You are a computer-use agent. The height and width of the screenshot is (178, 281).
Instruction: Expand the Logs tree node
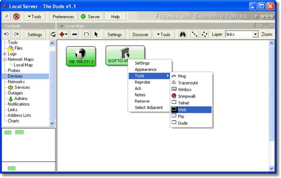tap(5, 54)
